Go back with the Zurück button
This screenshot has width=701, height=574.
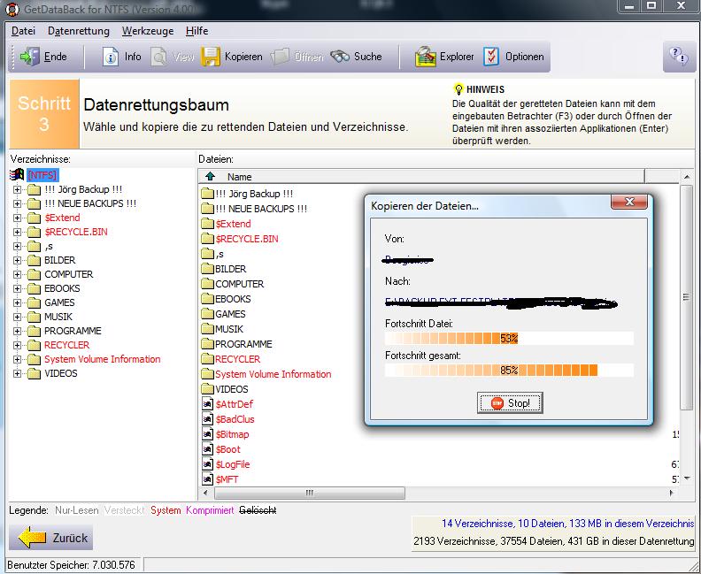click(x=52, y=538)
